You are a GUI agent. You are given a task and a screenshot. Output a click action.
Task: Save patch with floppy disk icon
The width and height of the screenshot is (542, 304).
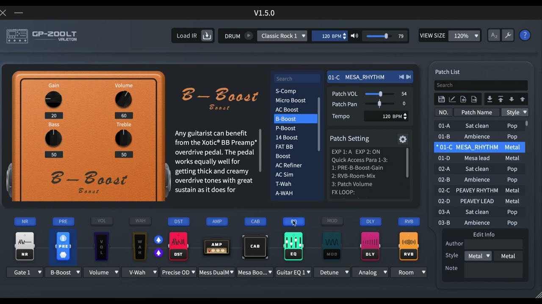pos(441,99)
